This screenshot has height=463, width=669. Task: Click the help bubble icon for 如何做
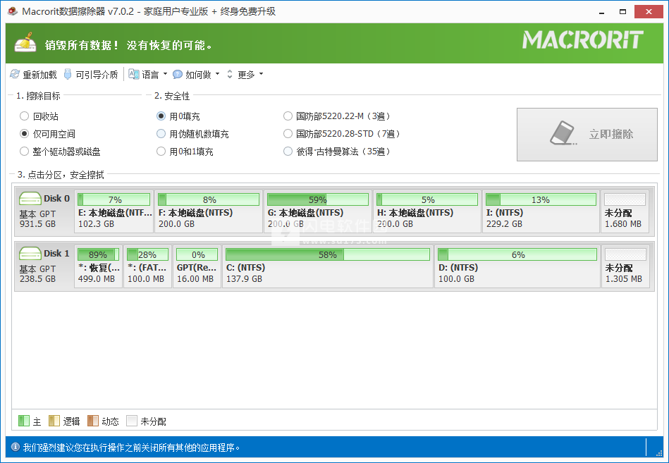click(x=178, y=74)
